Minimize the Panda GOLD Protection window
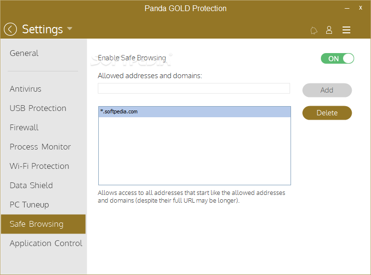The image size is (371, 275). (x=347, y=8)
